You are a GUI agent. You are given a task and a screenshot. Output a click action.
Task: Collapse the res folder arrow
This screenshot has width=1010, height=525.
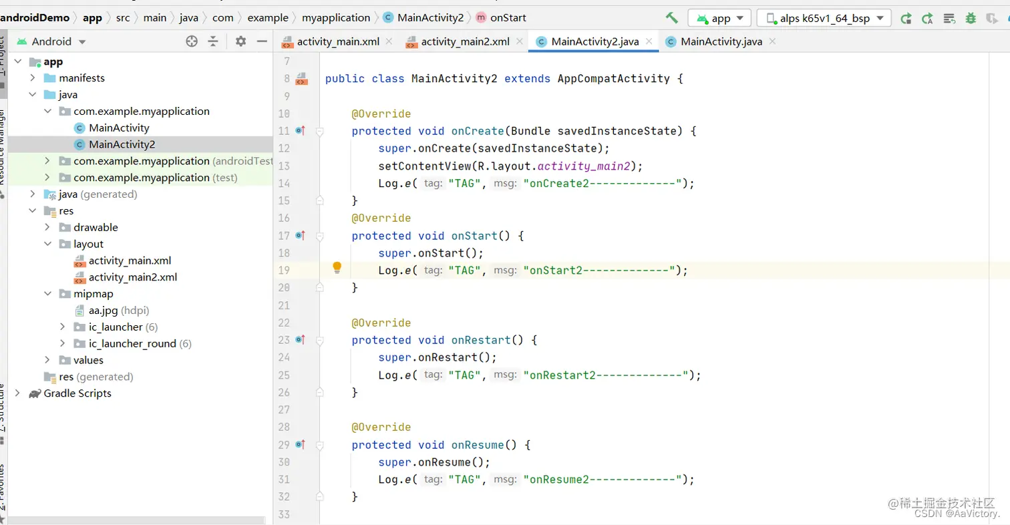tap(32, 211)
